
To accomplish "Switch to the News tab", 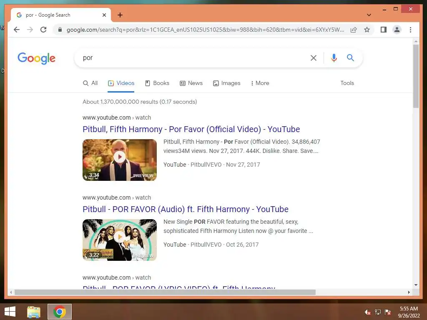I will coord(191,83).
